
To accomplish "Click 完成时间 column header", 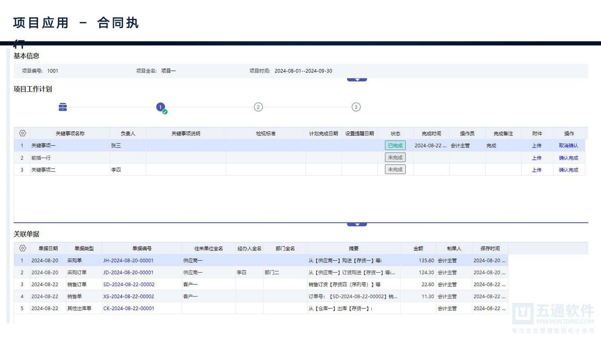I will 431,133.
